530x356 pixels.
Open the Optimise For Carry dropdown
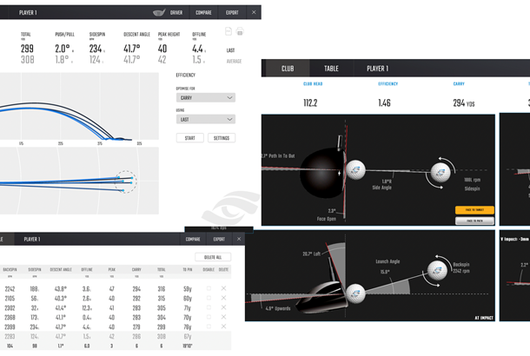point(206,97)
